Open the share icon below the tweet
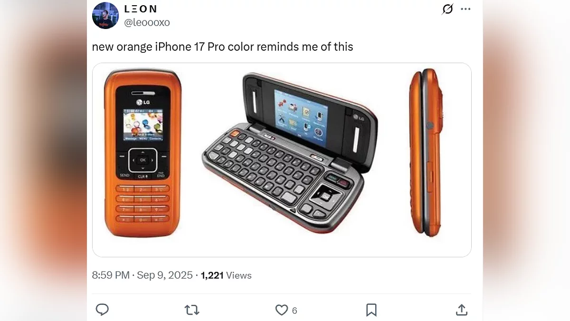 [461, 310]
